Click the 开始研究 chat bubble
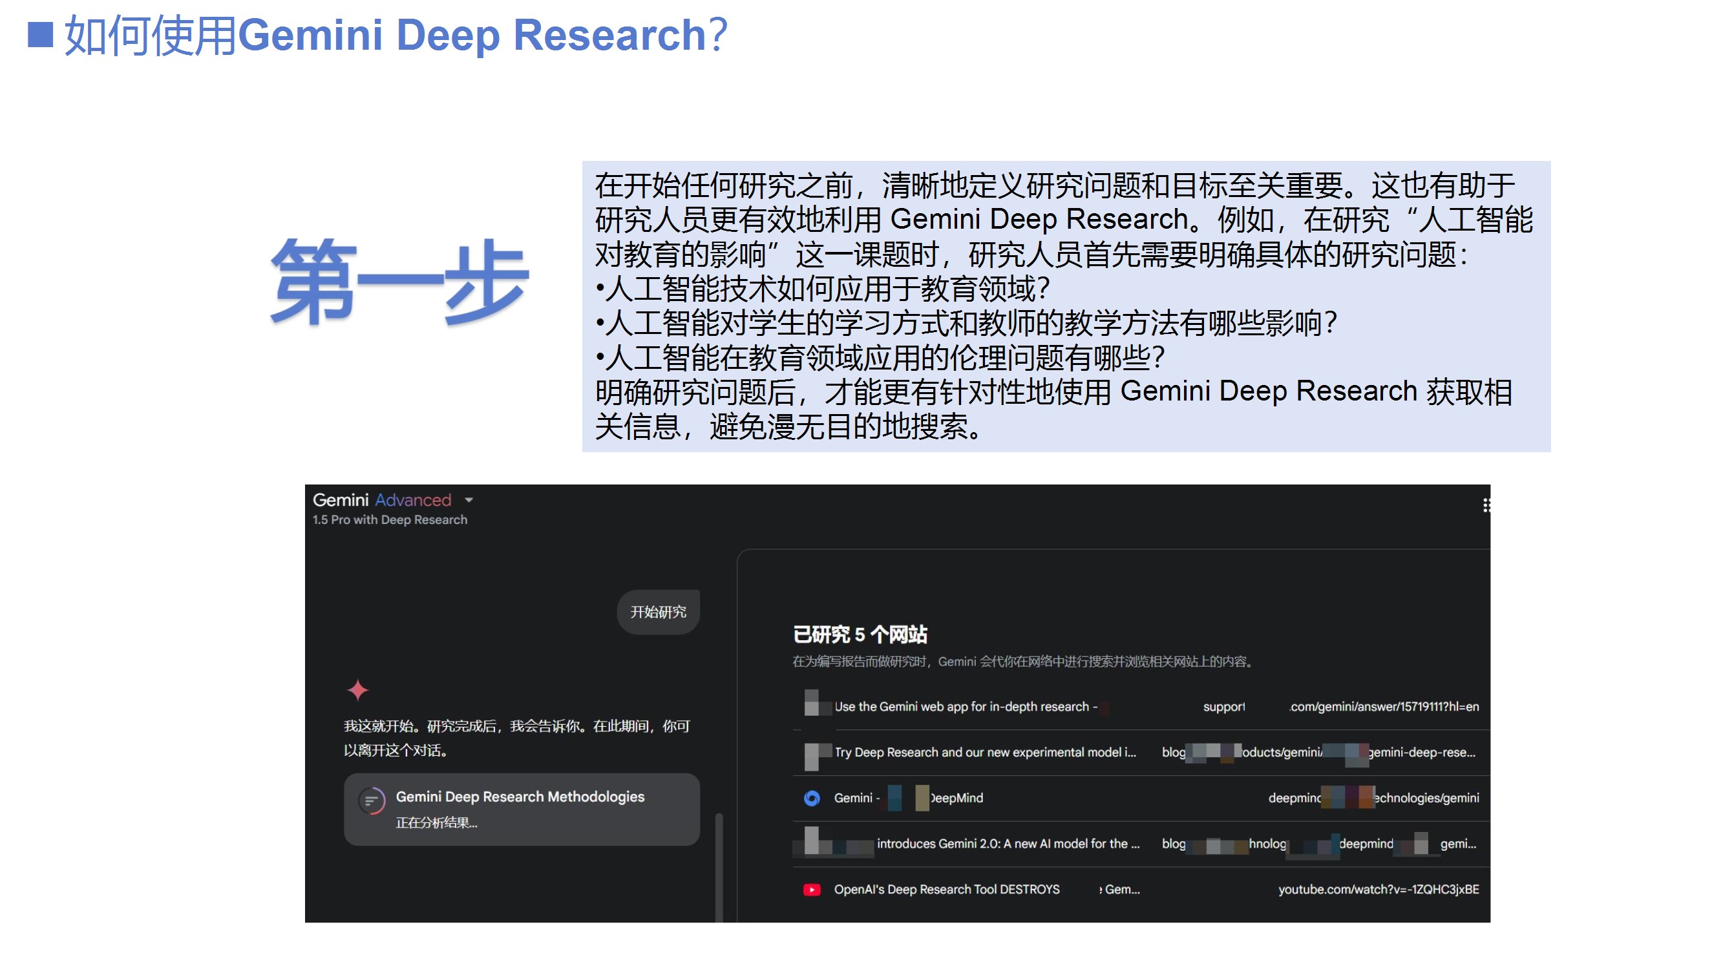 pos(657,612)
